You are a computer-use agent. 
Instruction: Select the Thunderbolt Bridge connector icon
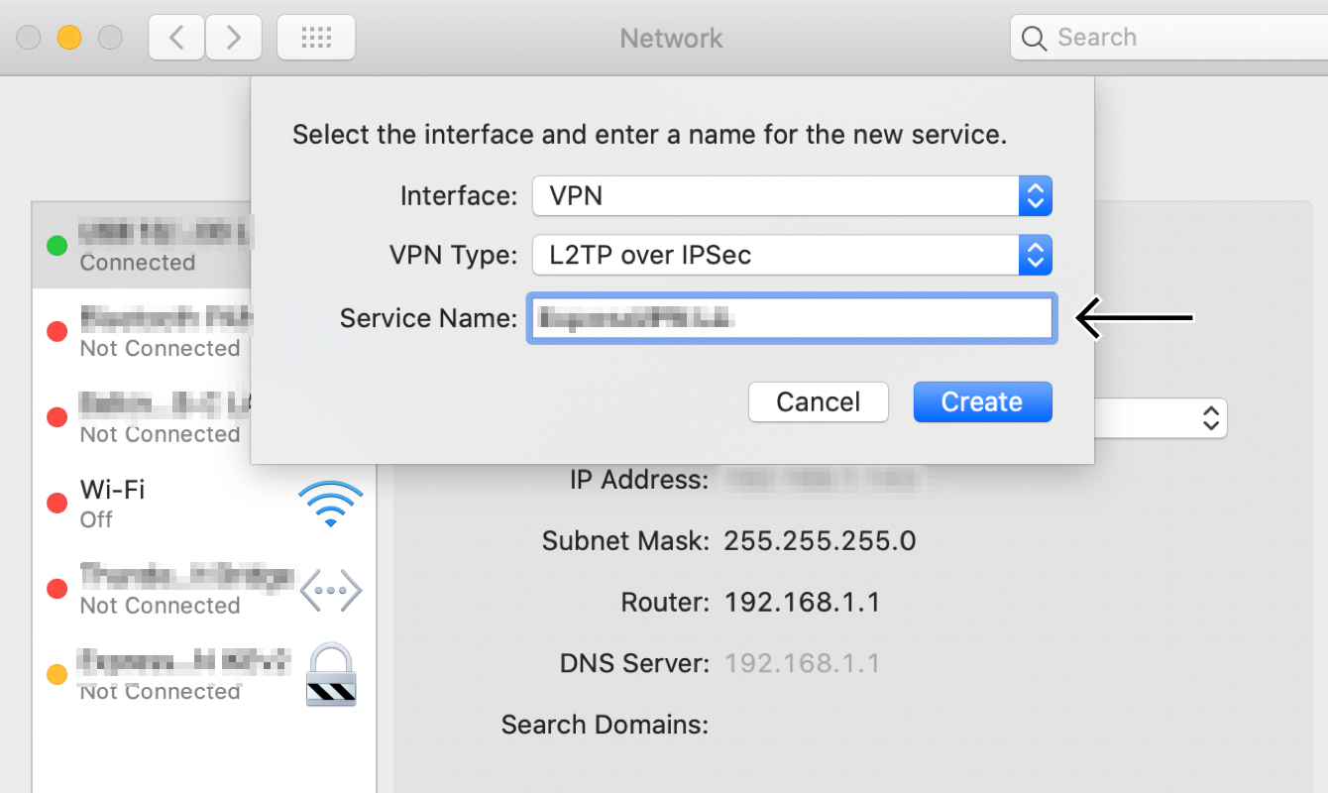[331, 590]
